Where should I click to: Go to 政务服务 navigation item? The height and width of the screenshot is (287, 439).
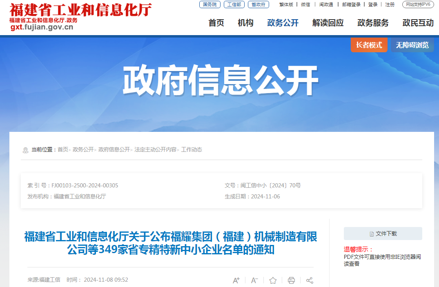click(x=373, y=23)
